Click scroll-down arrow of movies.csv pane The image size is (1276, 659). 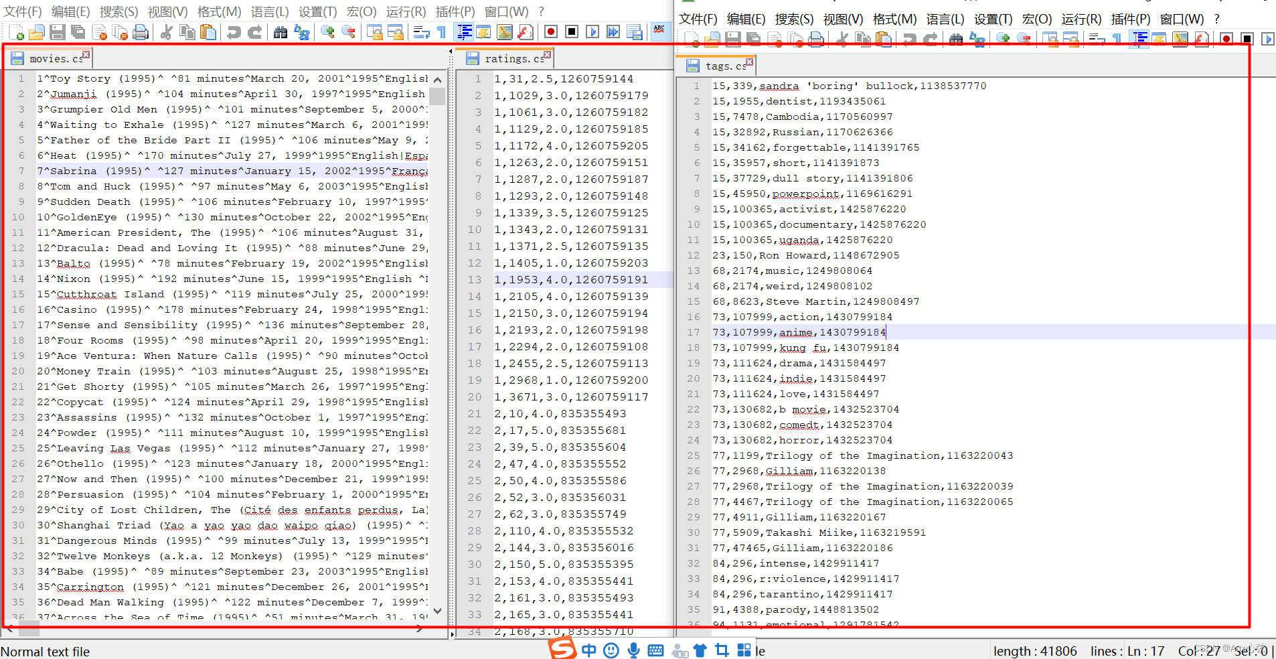click(437, 611)
